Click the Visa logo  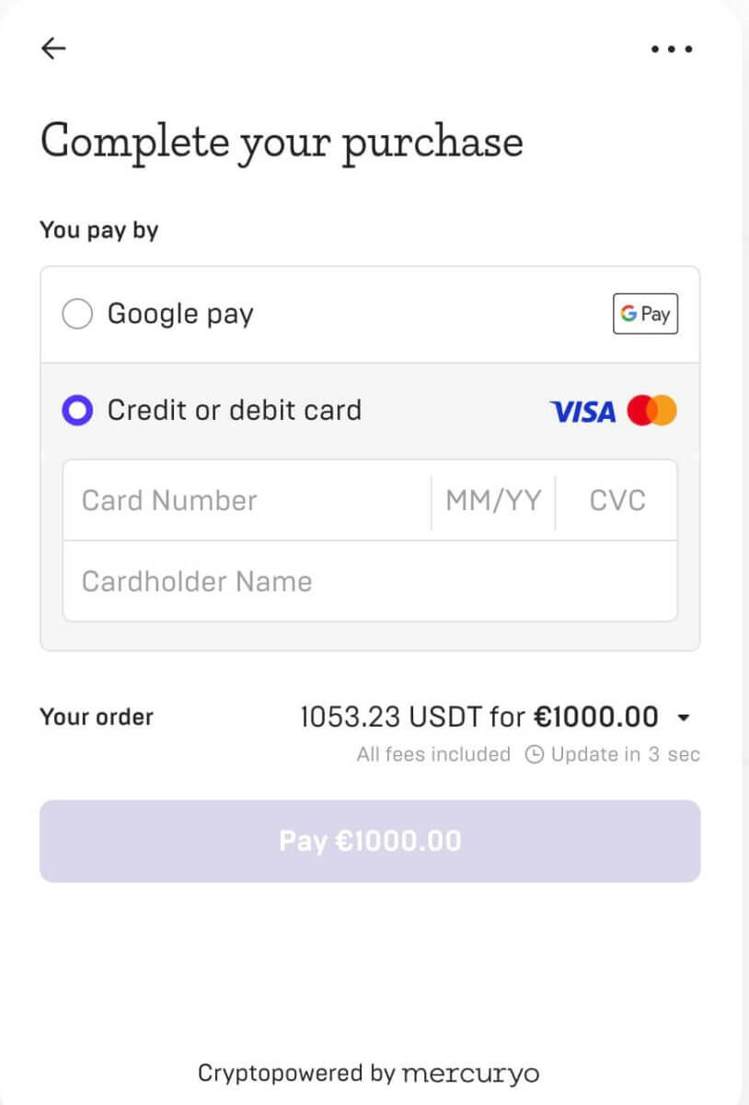[x=582, y=412]
